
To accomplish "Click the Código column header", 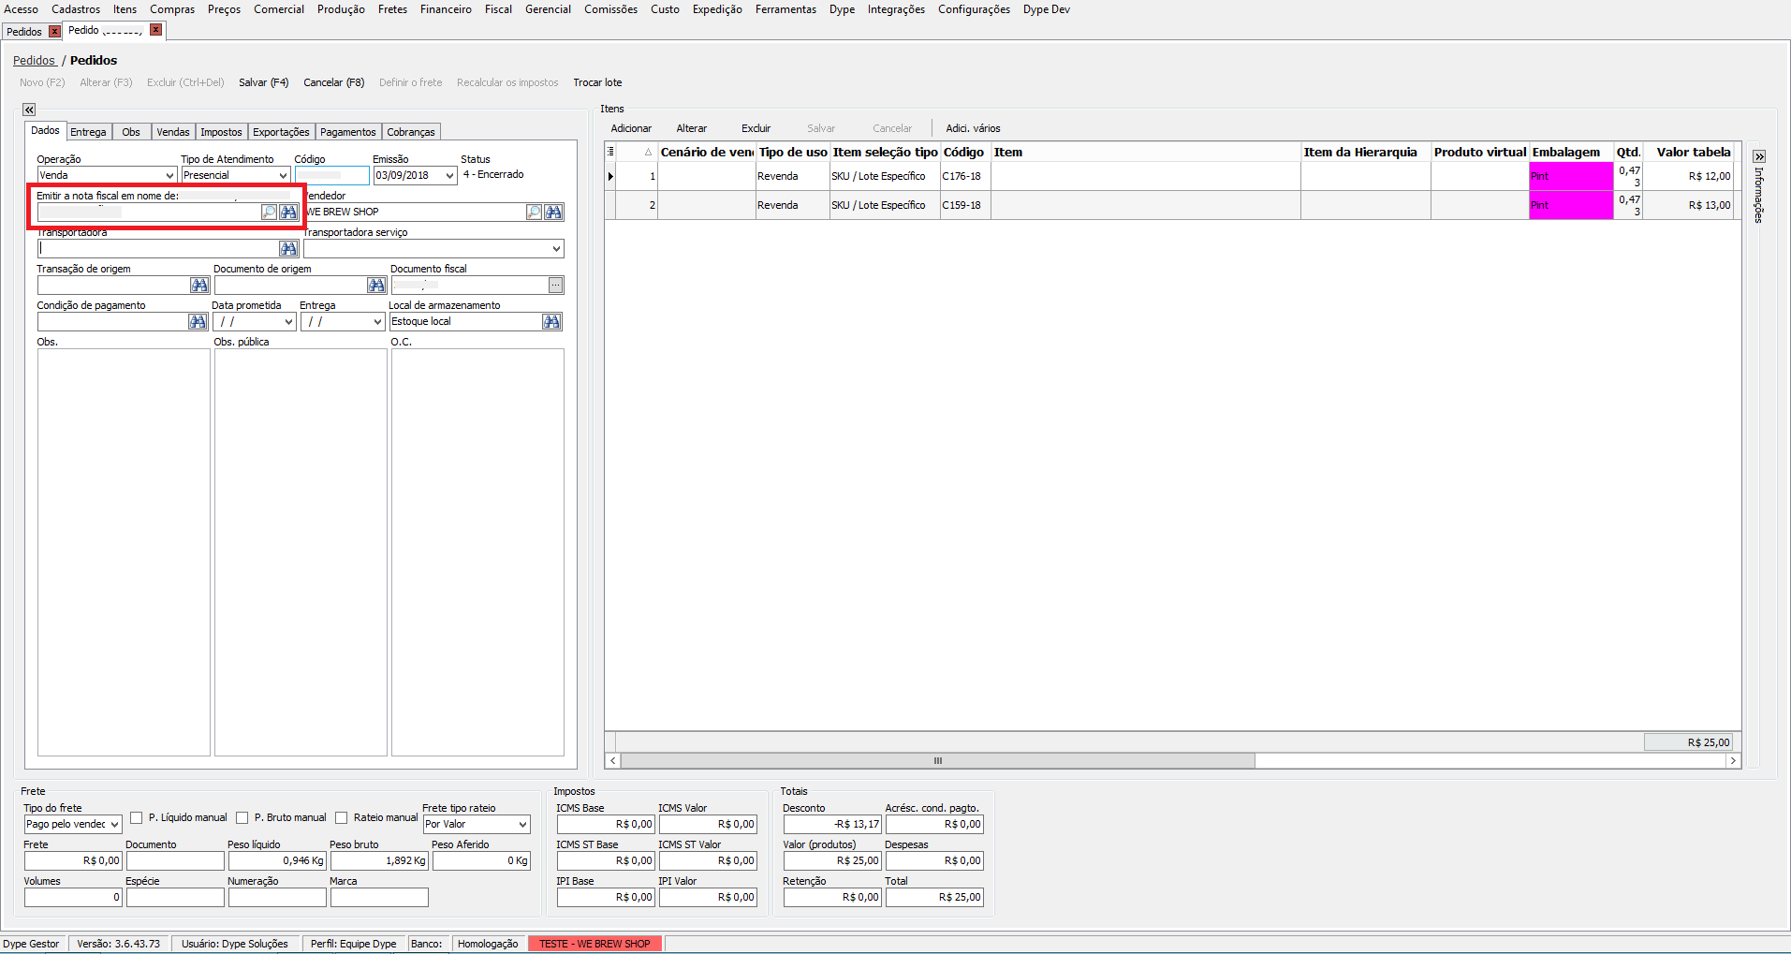I will (x=964, y=152).
